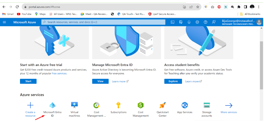
Task: Open the Storage accounts icon
Action: (207, 105)
